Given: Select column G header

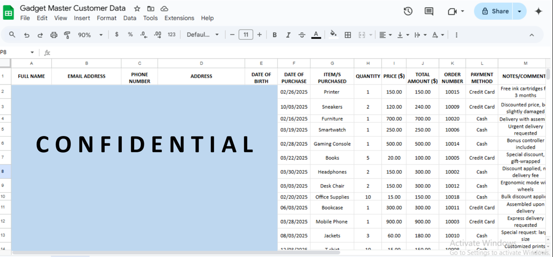Looking at the screenshot, I should 332,63.
